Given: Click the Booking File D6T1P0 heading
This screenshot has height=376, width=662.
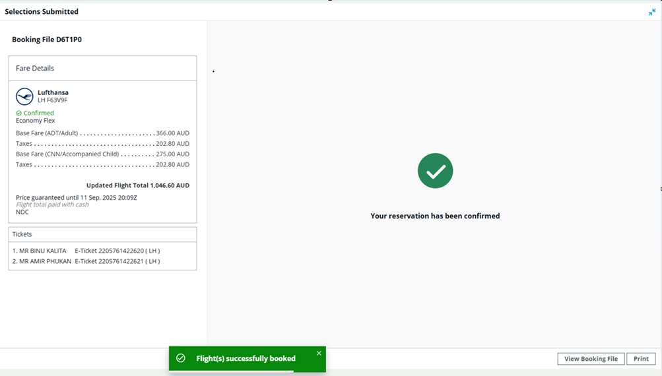Looking at the screenshot, I should pyautogui.click(x=47, y=40).
